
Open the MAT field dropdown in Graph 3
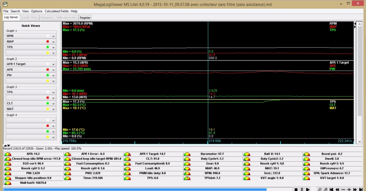point(54,109)
